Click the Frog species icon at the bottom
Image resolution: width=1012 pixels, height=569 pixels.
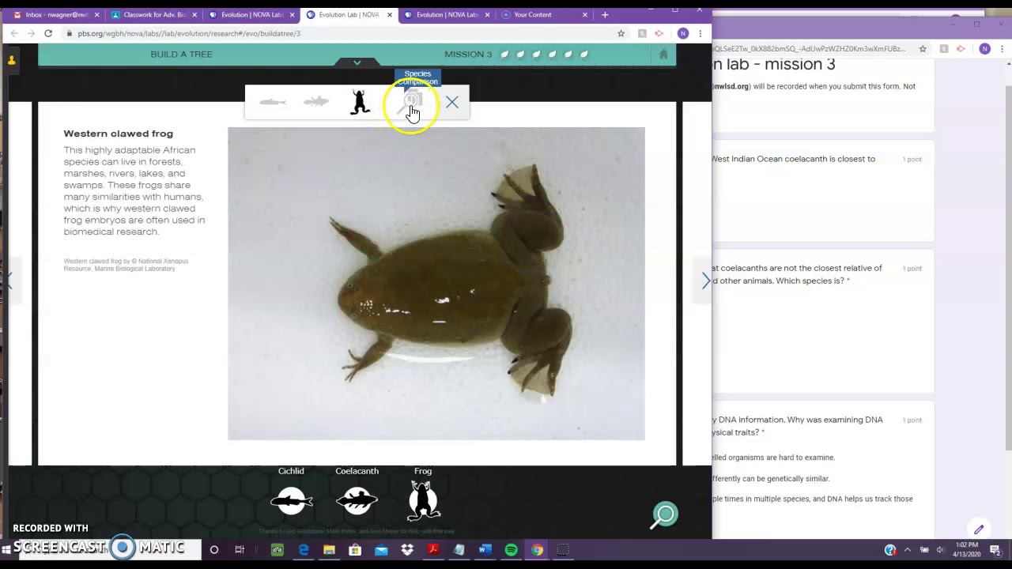(423, 501)
